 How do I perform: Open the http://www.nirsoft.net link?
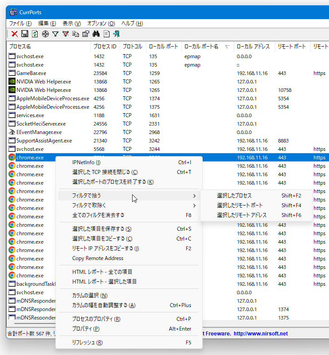pyautogui.click(x=261, y=334)
